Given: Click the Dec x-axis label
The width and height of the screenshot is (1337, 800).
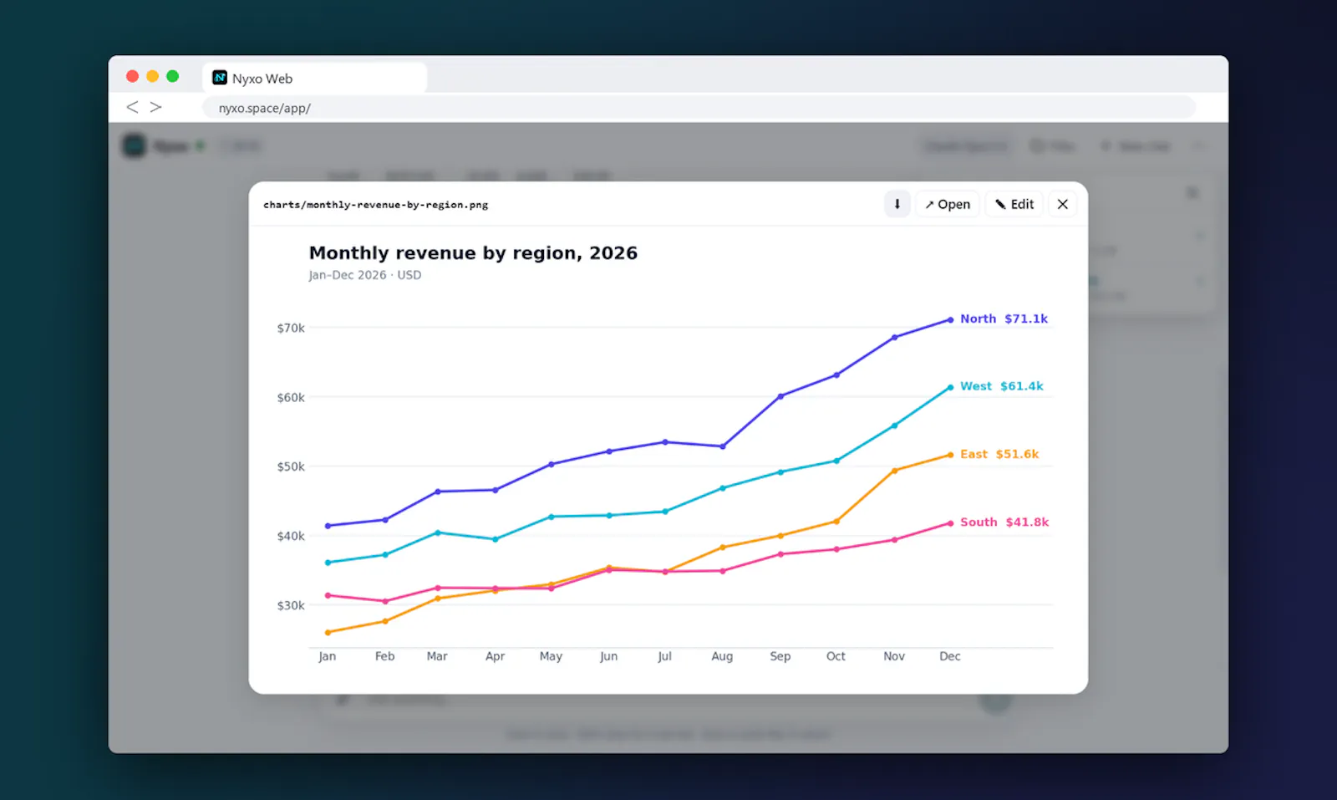Looking at the screenshot, I should [x=950, y=656].
